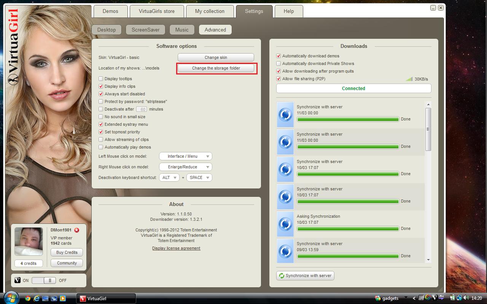Click the purple sync arrows tray icon

point(441,298)
